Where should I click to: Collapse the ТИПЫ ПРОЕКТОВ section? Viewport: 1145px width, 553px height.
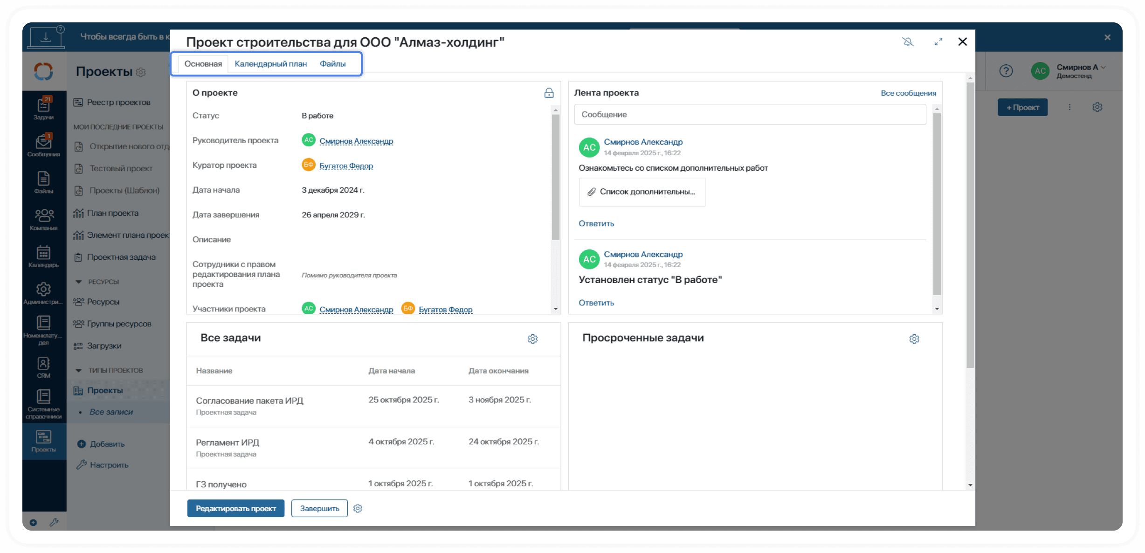point(78,370)
